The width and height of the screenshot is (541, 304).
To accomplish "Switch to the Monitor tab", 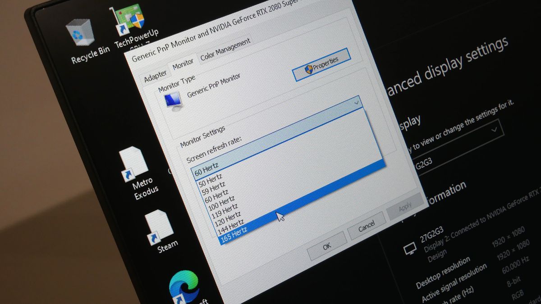I will coord(183,64).
